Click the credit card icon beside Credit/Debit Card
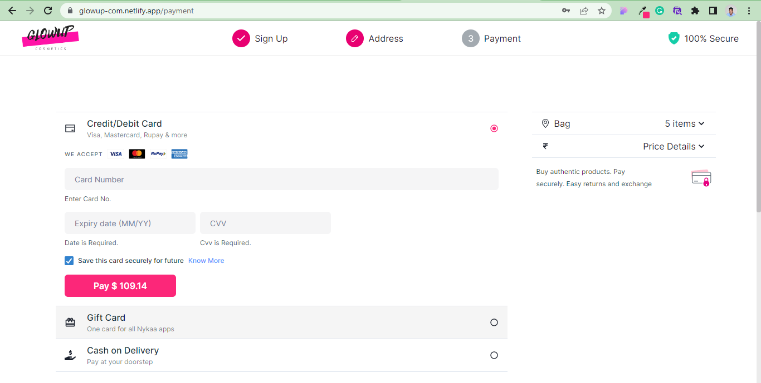The image size is (761, 383). click(70, 128)
